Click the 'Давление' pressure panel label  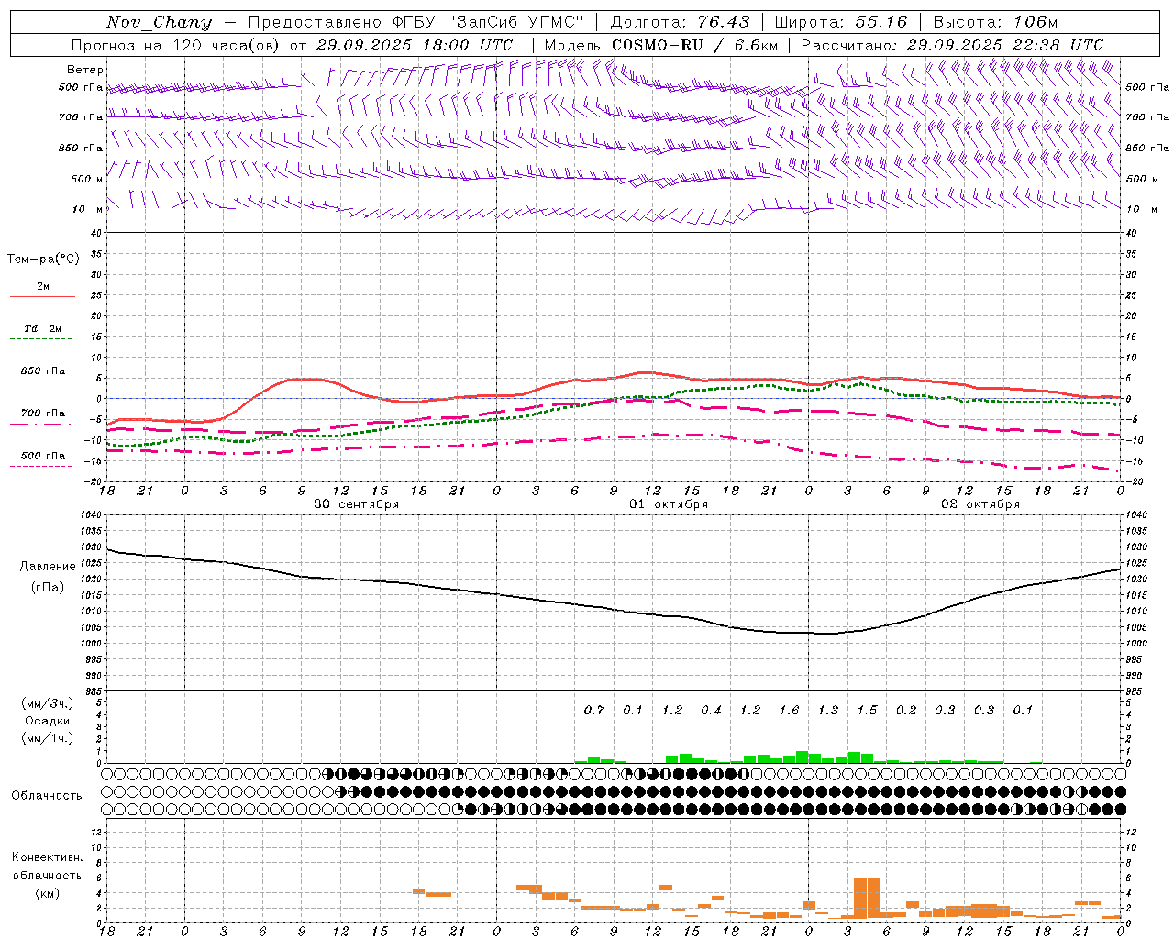click(48, 567)
